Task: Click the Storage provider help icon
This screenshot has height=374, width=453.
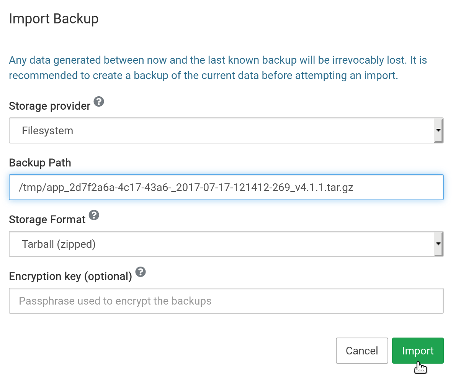Action: click(x=99, y=102)
